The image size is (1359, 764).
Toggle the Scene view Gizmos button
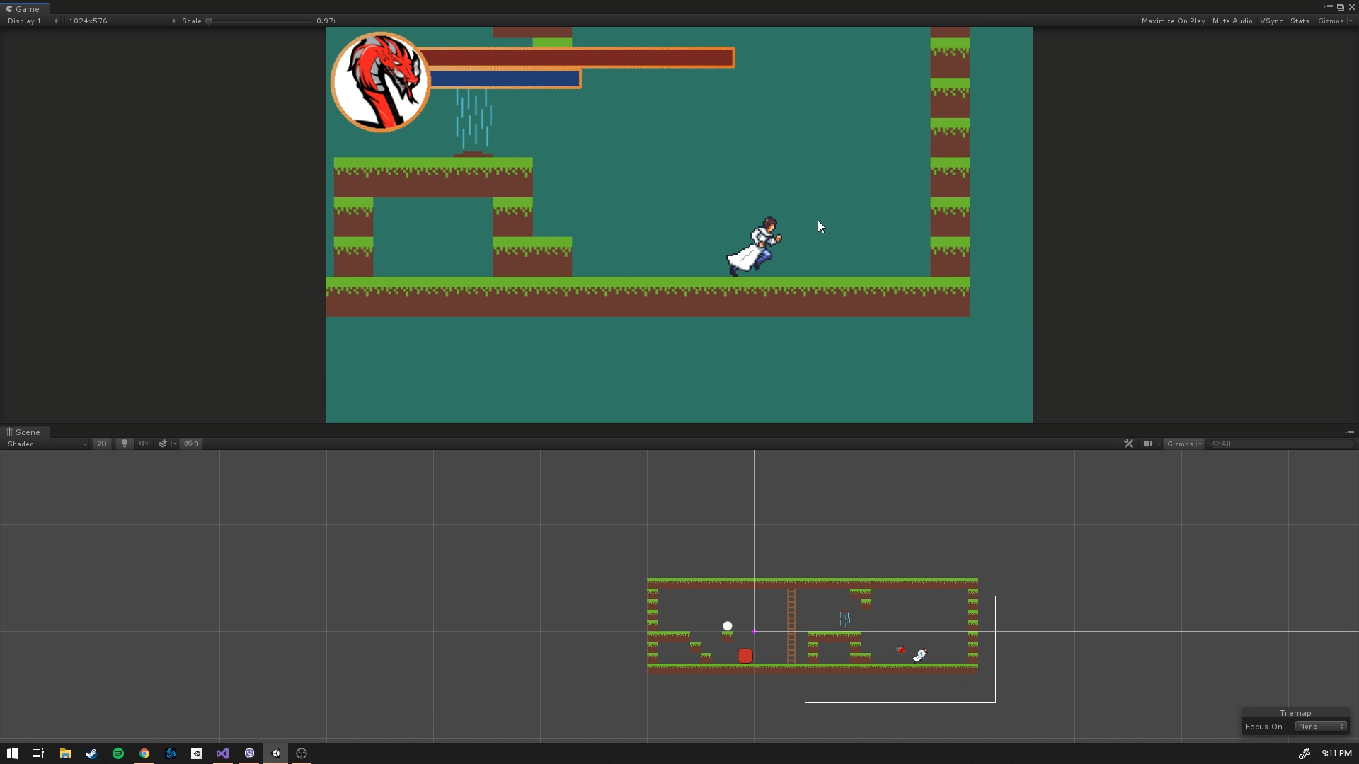[1180, 444]
